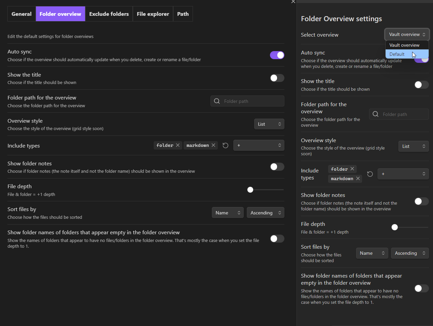The width and height of the screenshot is (433, 326).
Task: Open the Exclude folders tab
Action: pyautogui.click(x=109, y=14)
